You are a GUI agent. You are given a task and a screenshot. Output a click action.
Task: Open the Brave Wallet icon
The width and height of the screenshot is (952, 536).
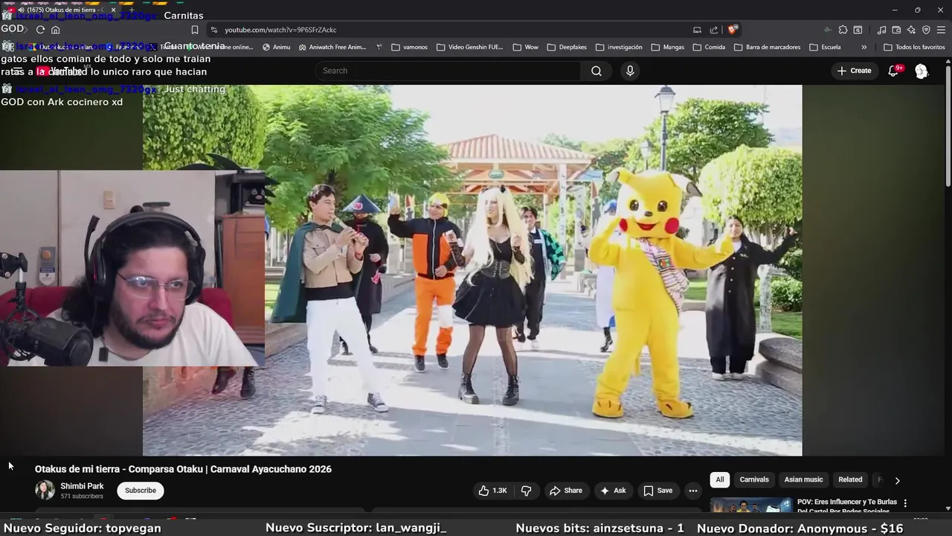pyautogui.click(x=896, y=30)
